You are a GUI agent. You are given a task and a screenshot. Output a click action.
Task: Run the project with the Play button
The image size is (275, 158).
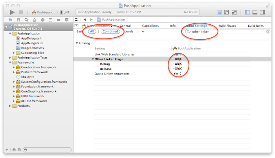[12, 12]
